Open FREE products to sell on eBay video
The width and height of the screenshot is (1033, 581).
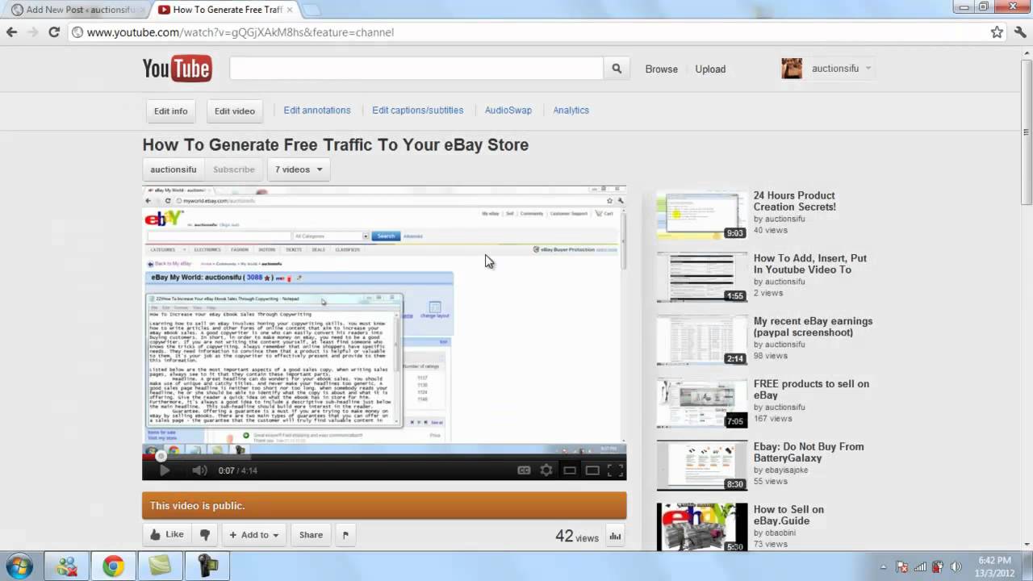(811, 390)
